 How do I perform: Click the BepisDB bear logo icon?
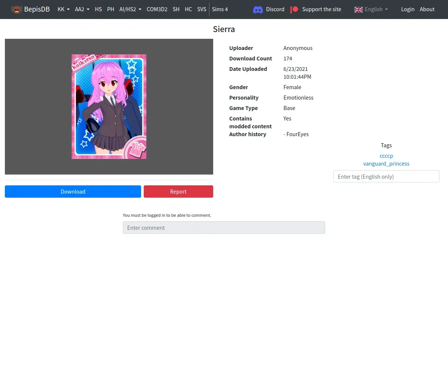[16, 9]
